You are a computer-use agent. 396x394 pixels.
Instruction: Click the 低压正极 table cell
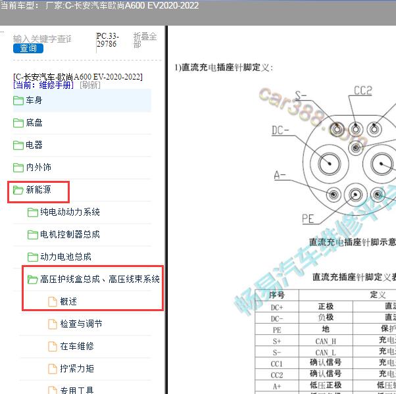[326, 385]
